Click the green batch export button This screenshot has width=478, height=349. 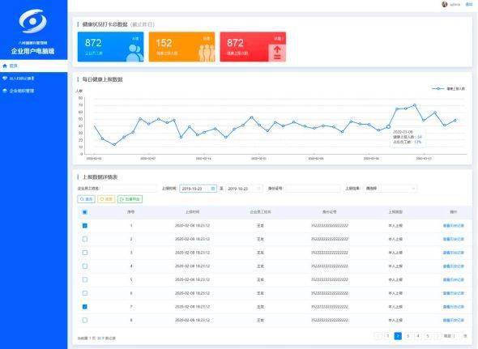pyautogui.click(x=130, y=199)
